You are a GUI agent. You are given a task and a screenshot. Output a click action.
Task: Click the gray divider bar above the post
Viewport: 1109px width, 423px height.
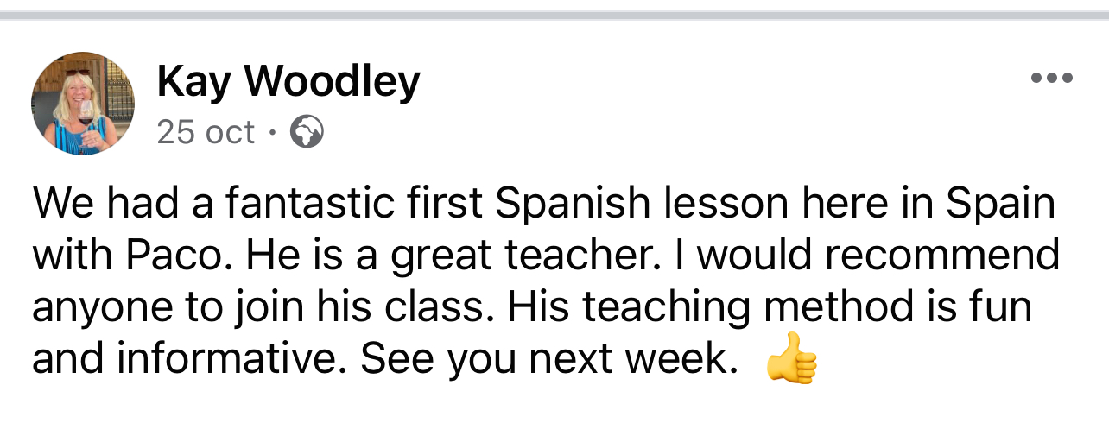point(554,15)
